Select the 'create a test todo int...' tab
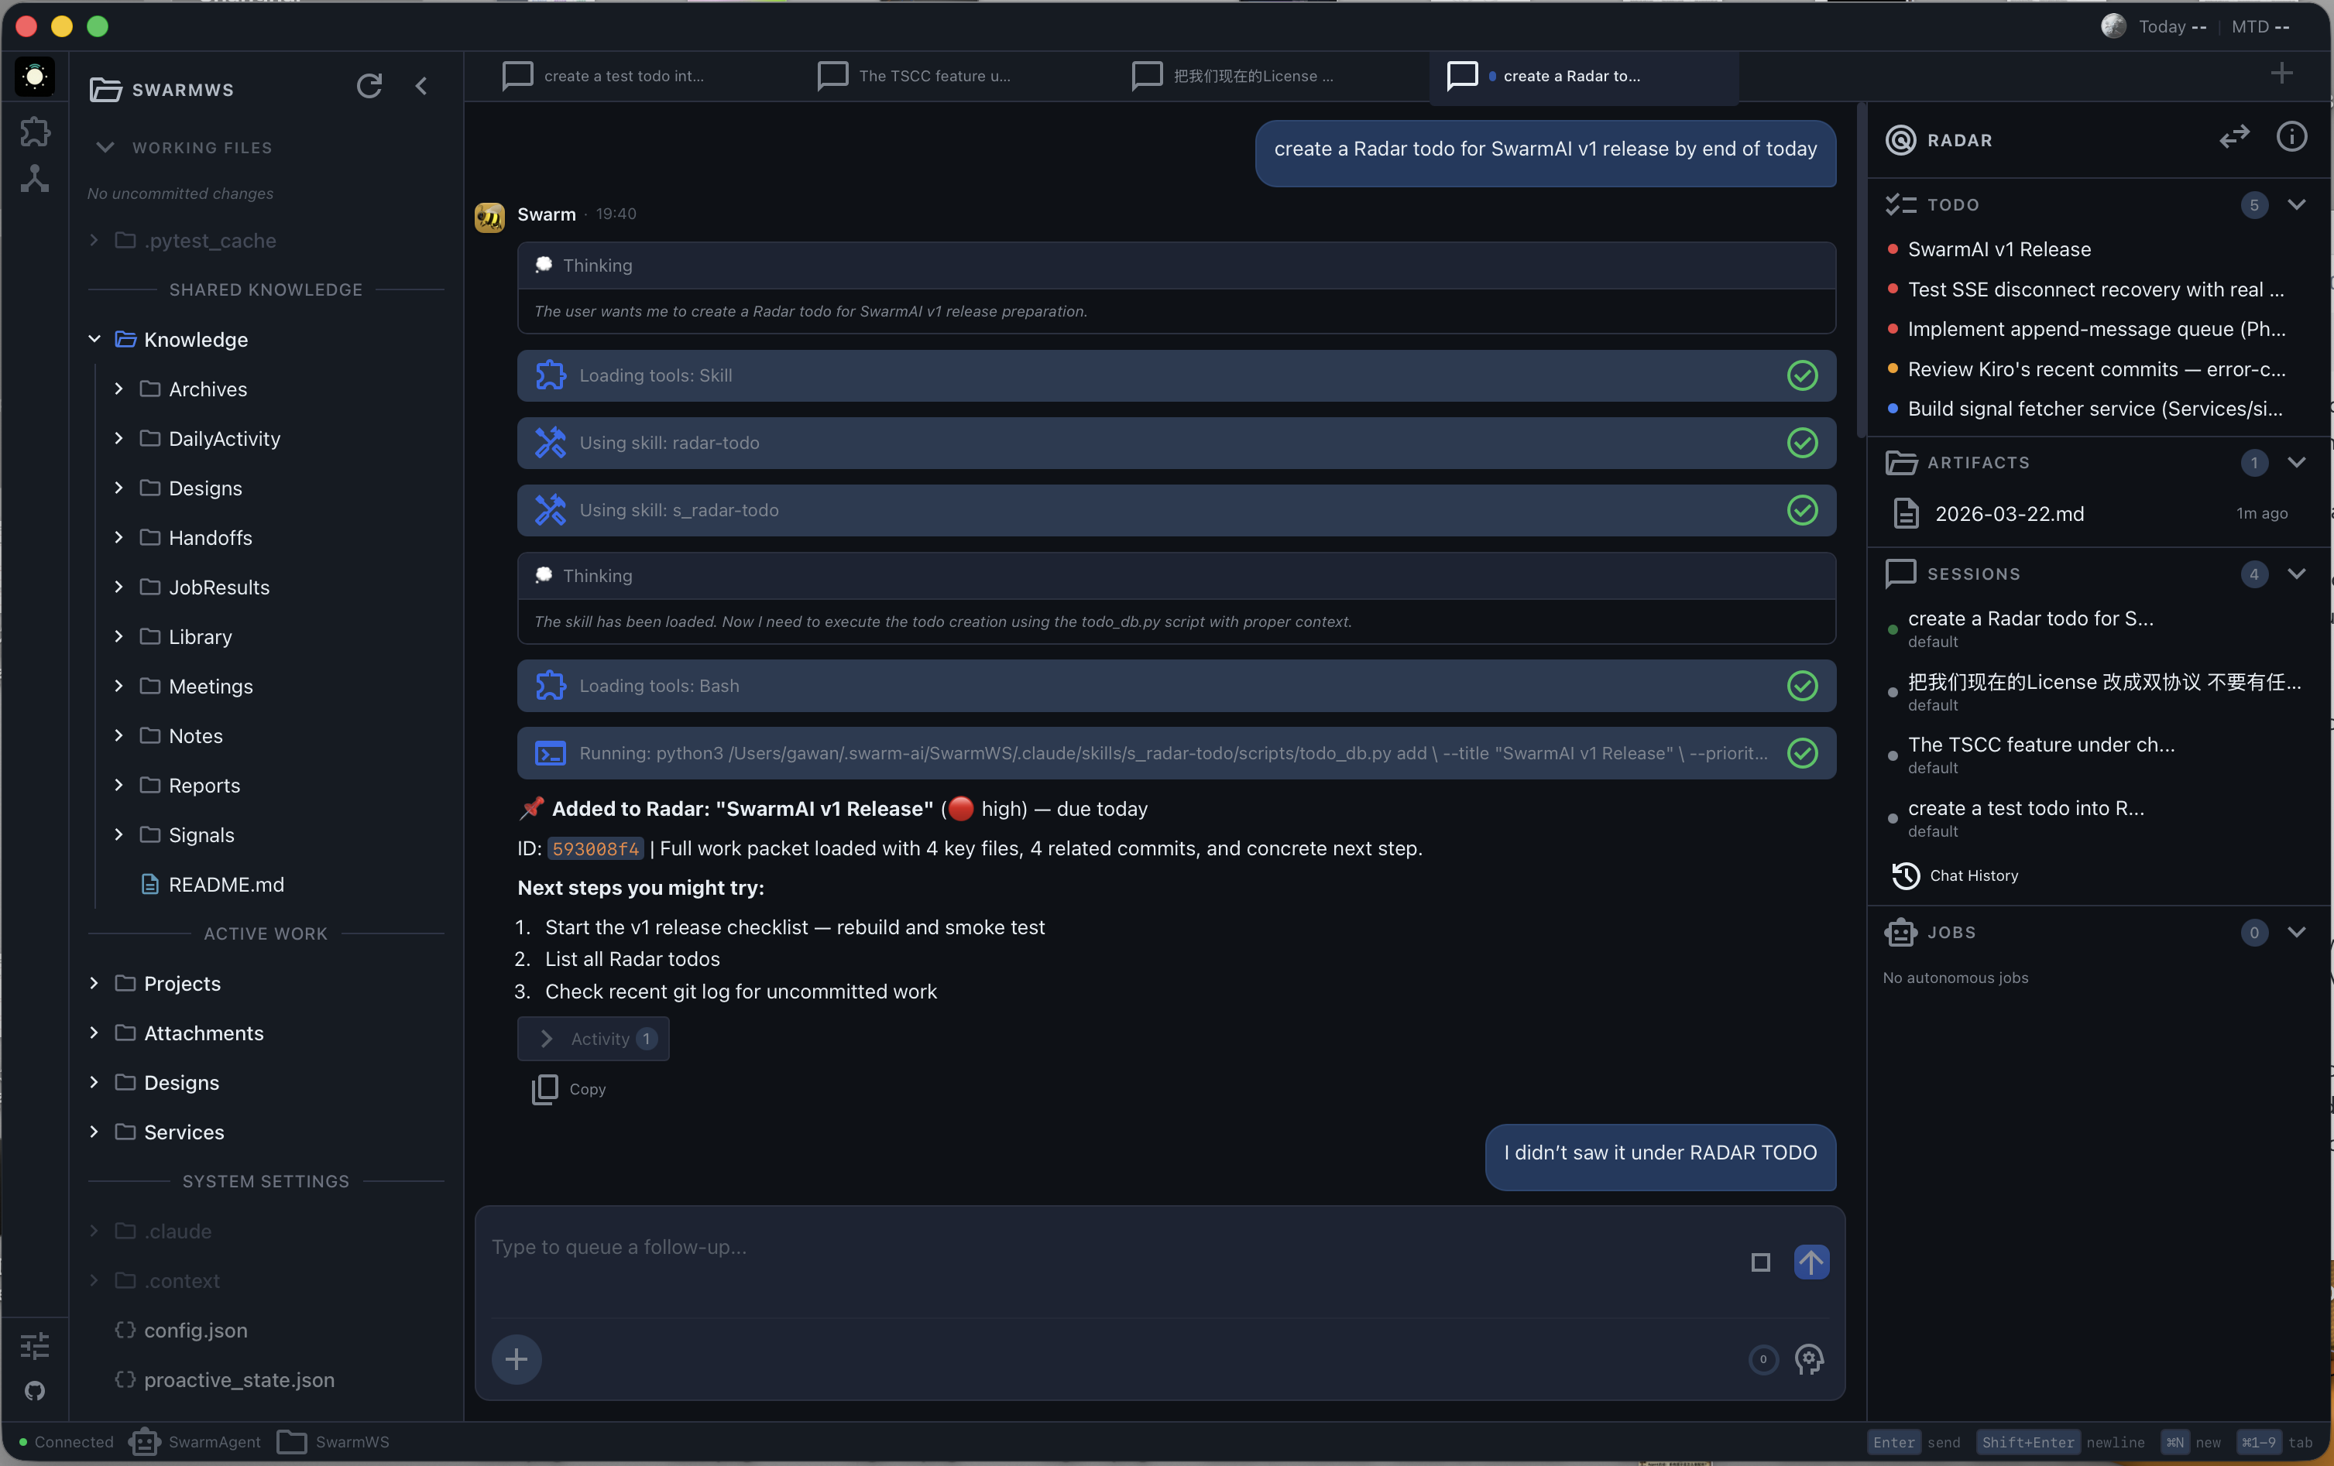This screenshot has width=2334, height=1466. pyautogui.click(x=624, y=76)
